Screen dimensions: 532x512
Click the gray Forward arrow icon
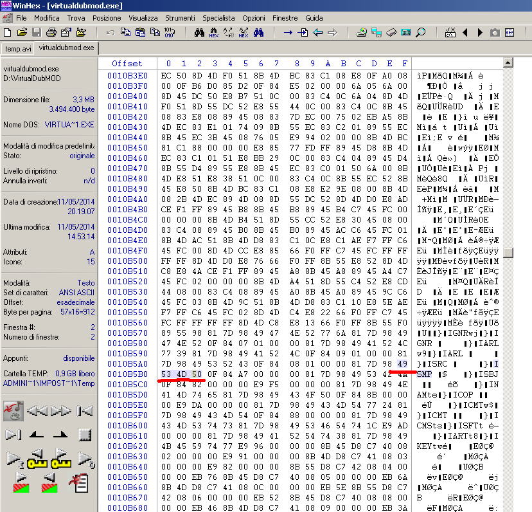click(333, 33)
